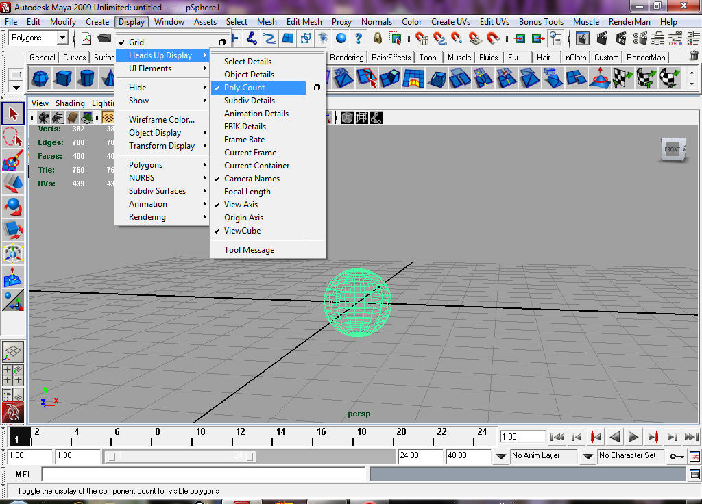Activate the Lasso tool
This screenshot has height=504, width=702.
pyautogui.click(x=13, y=137)
